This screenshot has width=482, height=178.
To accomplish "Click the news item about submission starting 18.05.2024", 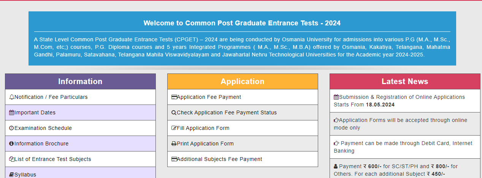I will tap(405, 101).
